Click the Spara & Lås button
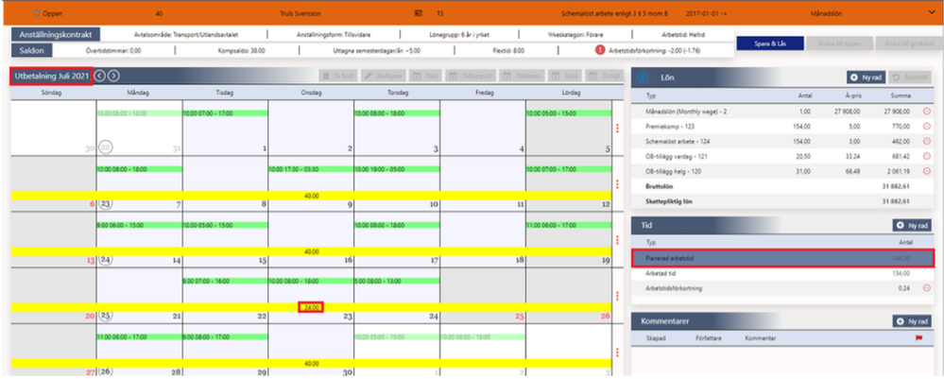944x379 pixels. coord(771,44)
